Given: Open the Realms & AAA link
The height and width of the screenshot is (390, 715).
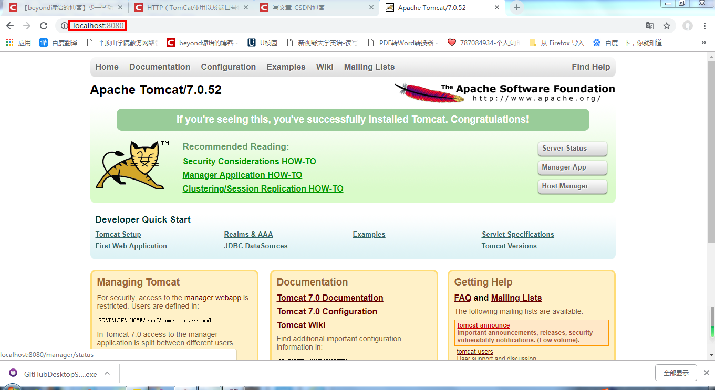Looking at the screenshot, I should pos(248,234).
